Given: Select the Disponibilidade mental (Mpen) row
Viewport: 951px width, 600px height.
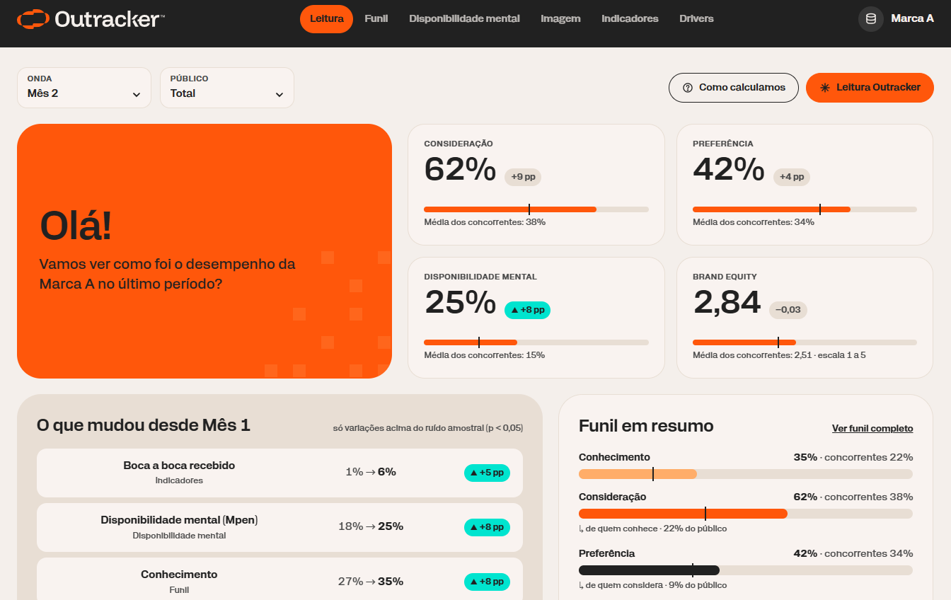Looking at the screenshot, I should [279, 528].
